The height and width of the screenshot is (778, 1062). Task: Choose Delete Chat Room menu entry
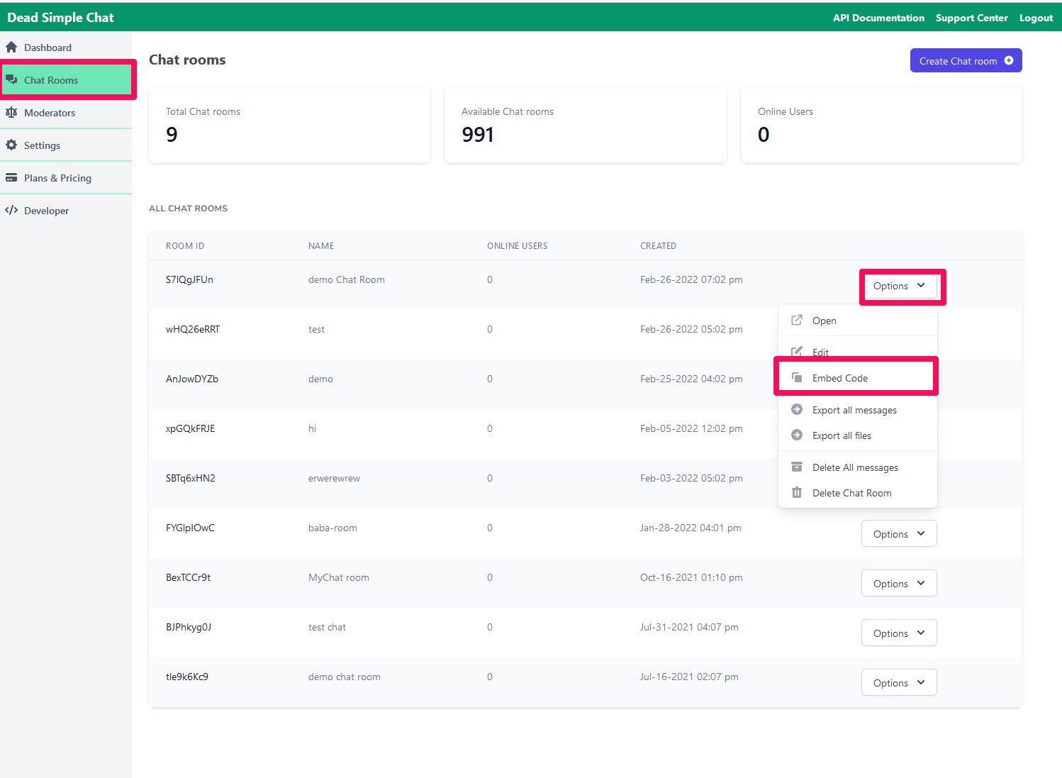858,493
